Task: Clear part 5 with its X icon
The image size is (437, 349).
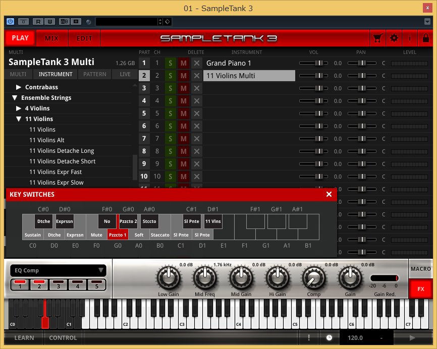Action: [x=197, y=113]
